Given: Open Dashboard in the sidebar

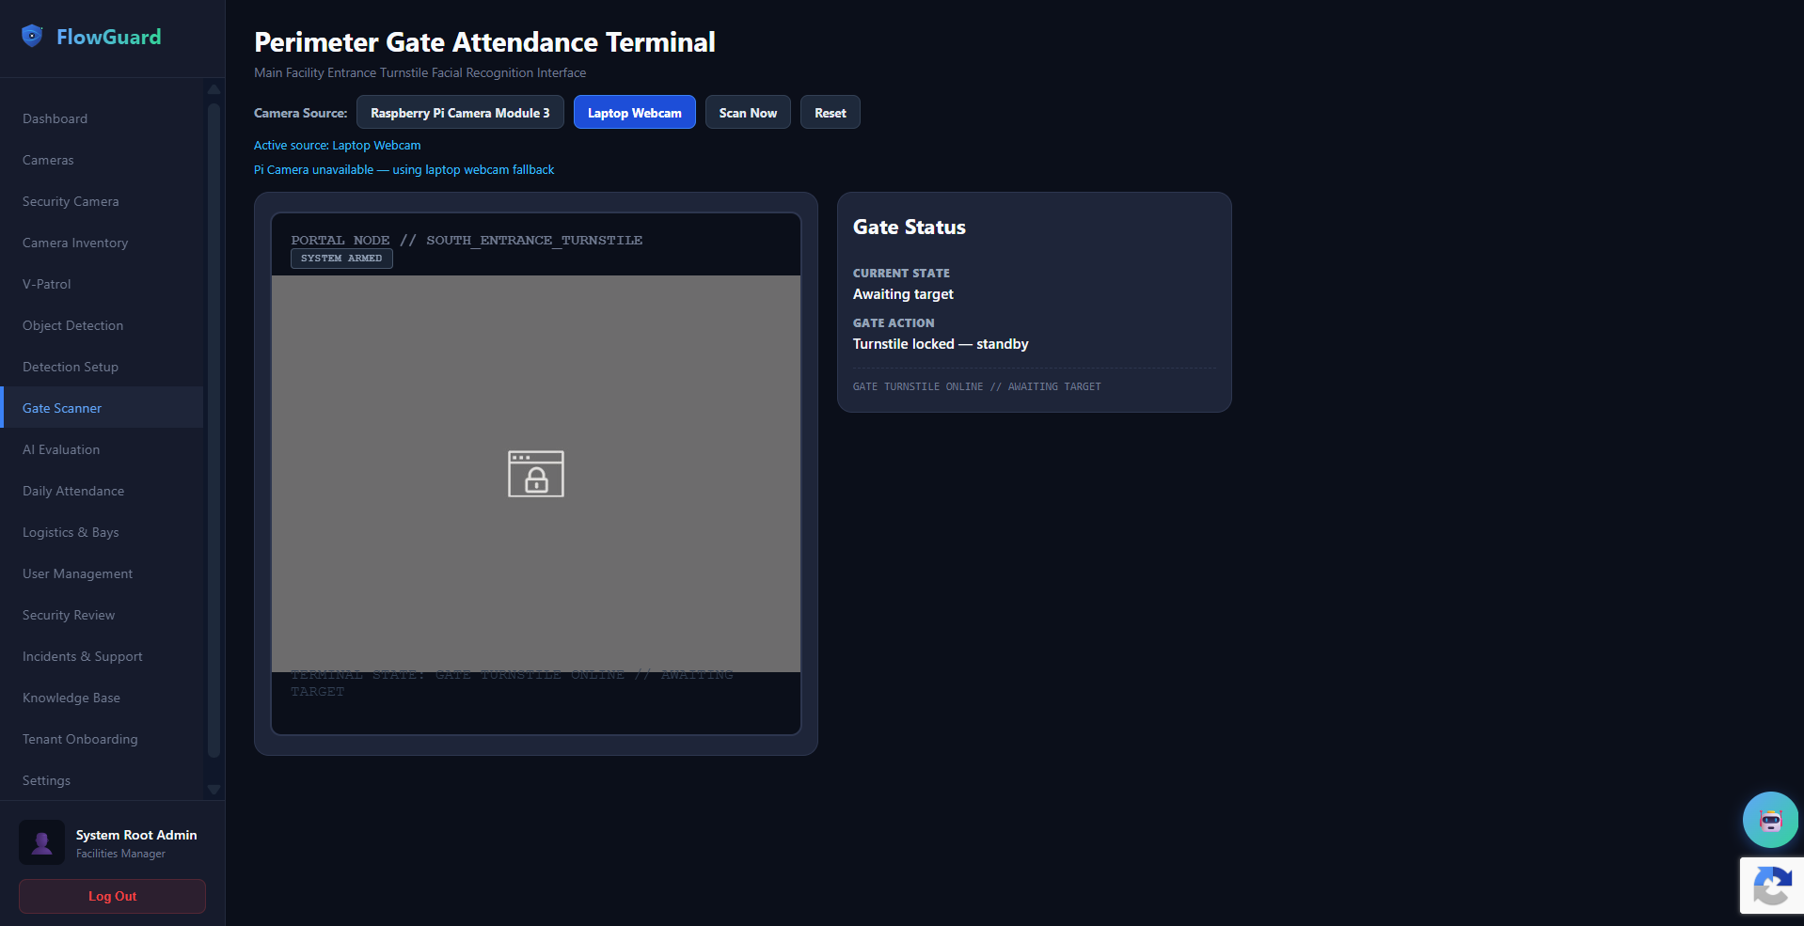Looking at the screenshot, I should coord(102,118).
